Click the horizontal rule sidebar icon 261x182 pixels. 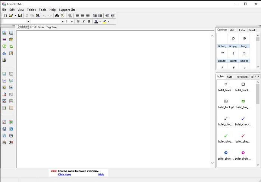[x=4, y=39]
